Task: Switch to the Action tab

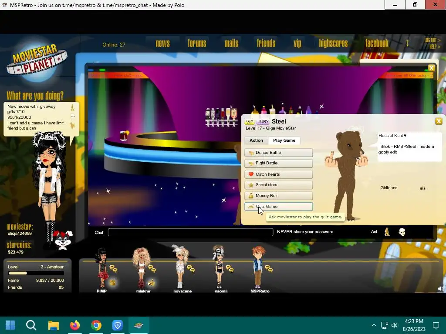Action: [256, 140]
